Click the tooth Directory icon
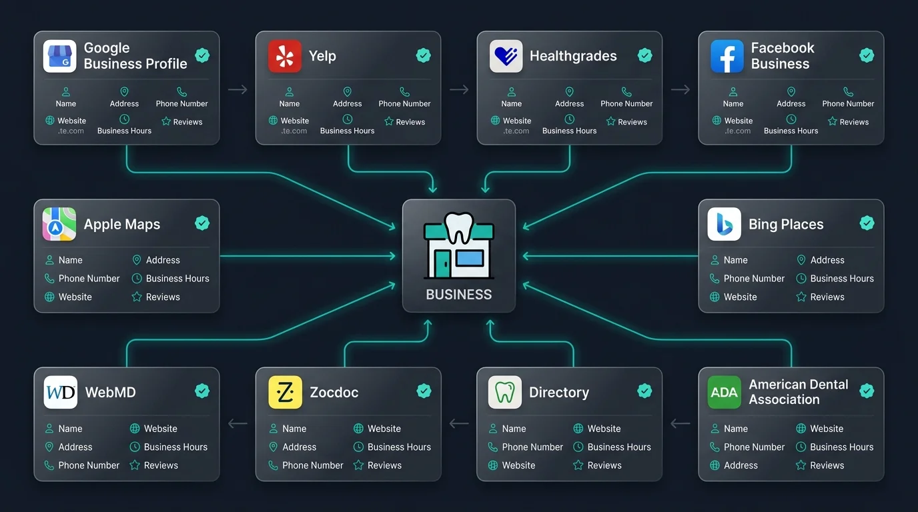This screenshot has height=512, width=918. coord(505,392)
